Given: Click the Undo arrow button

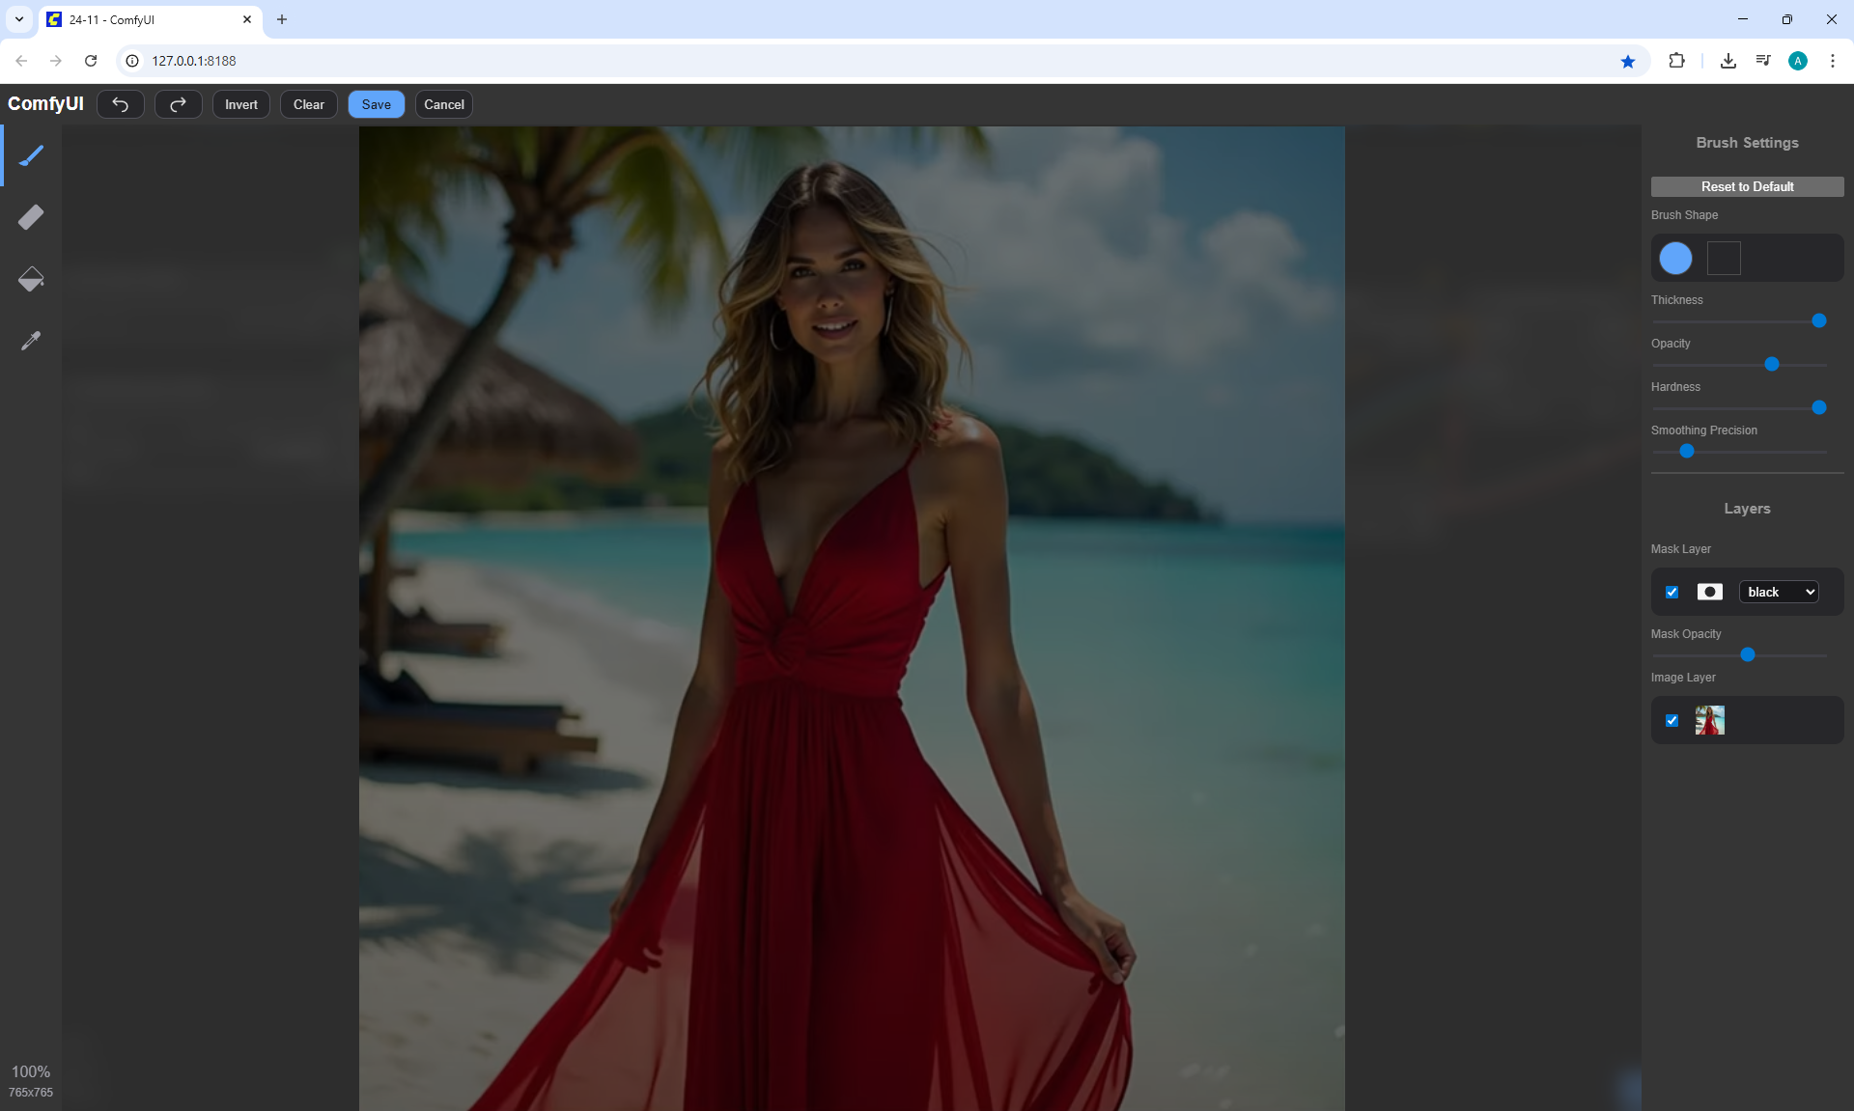Looking at the screenshot, I should tap(121, 104).
